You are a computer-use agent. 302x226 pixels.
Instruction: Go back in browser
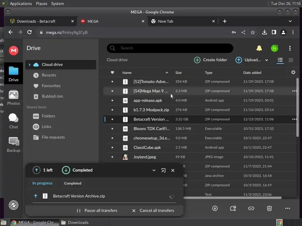(11, 32)
